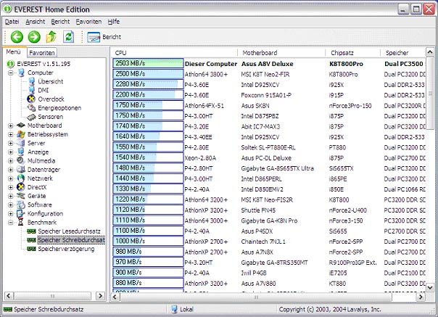Open the Bericht report toolbar button
438x317 pixels.
pos(104,37)
